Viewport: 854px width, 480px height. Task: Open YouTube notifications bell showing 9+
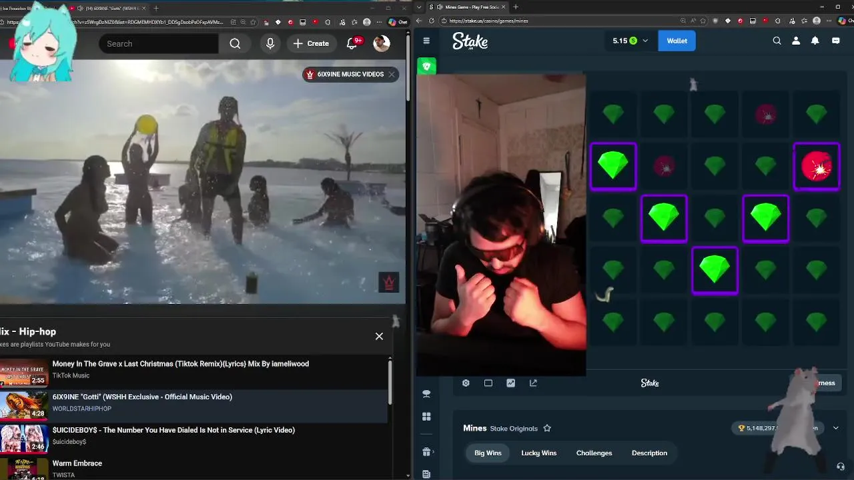click(x=353, y=43)
